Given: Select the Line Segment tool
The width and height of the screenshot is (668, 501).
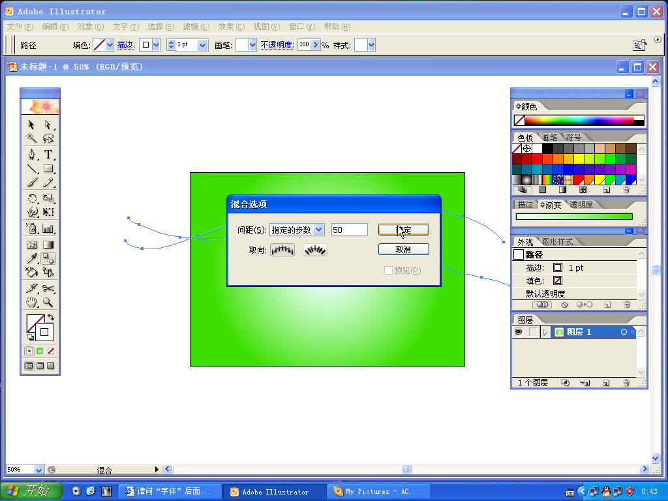Looking at the screenshot, I should [x=31, y=168].
